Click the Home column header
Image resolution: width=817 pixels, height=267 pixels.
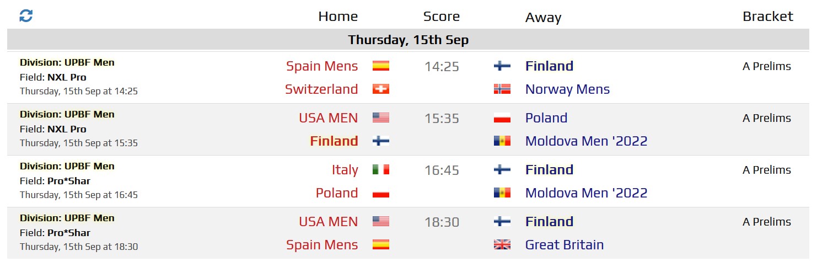pos(338,17)
